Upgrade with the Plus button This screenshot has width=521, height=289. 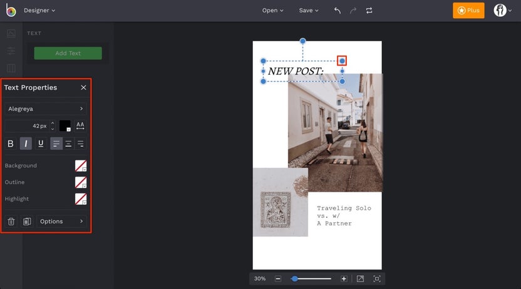point(468,10)
